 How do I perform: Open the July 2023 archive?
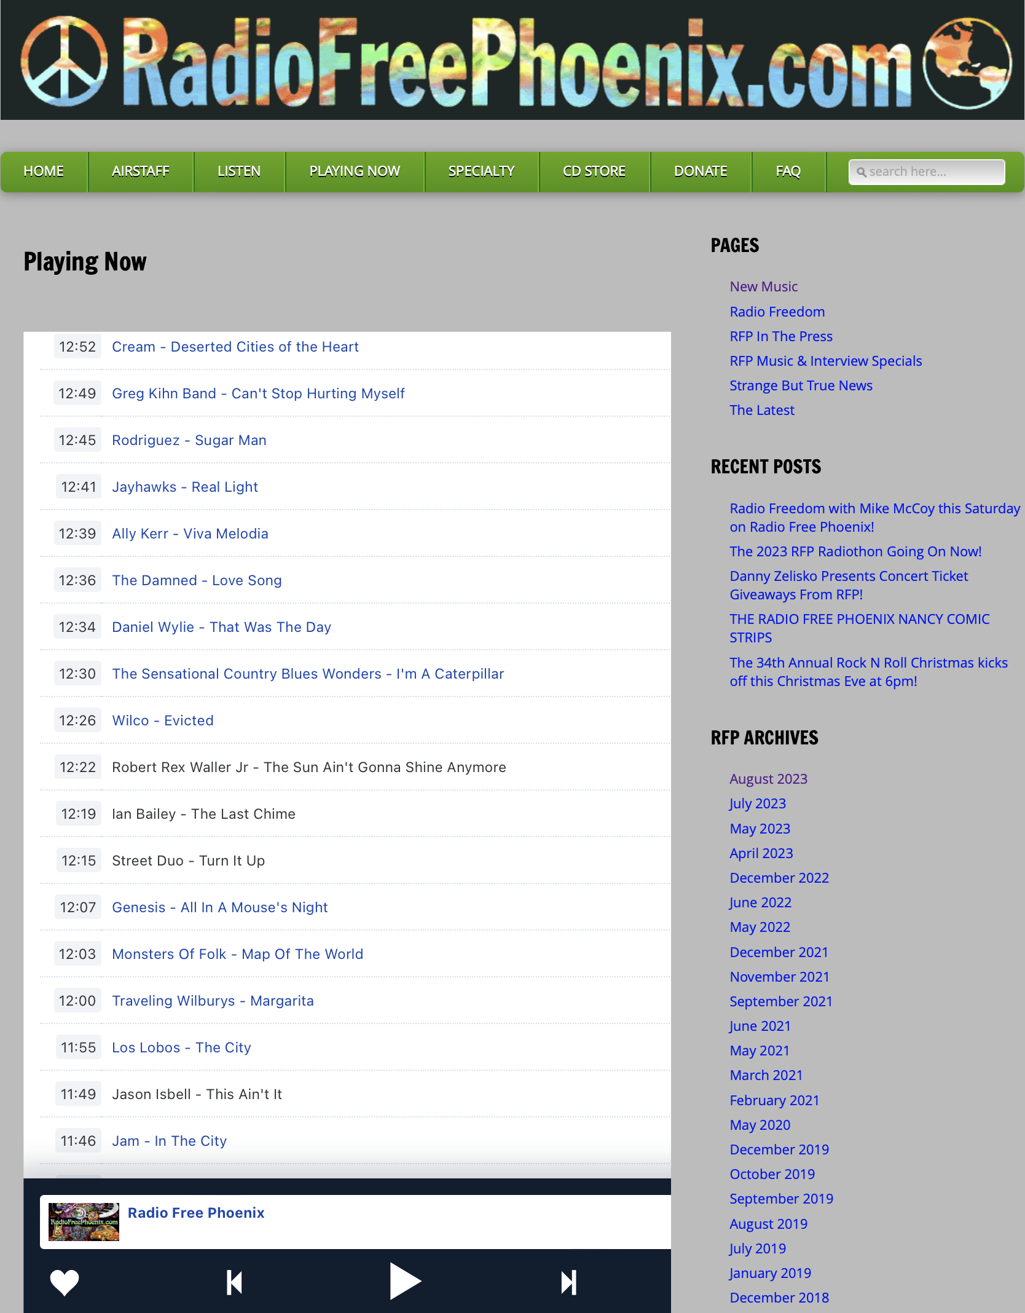click(758, 803)
